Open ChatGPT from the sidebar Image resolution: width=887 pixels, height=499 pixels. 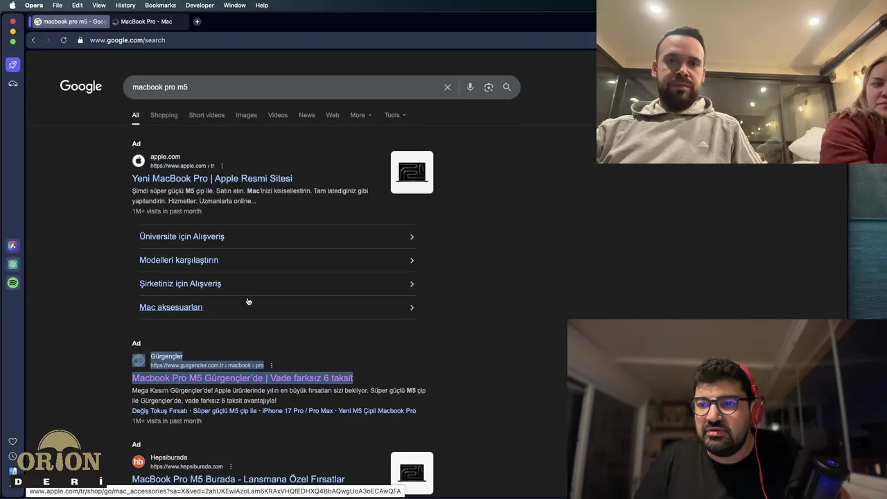(x=12, y=264)
